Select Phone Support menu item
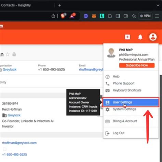The image size is (162, 162). point(131,83)
